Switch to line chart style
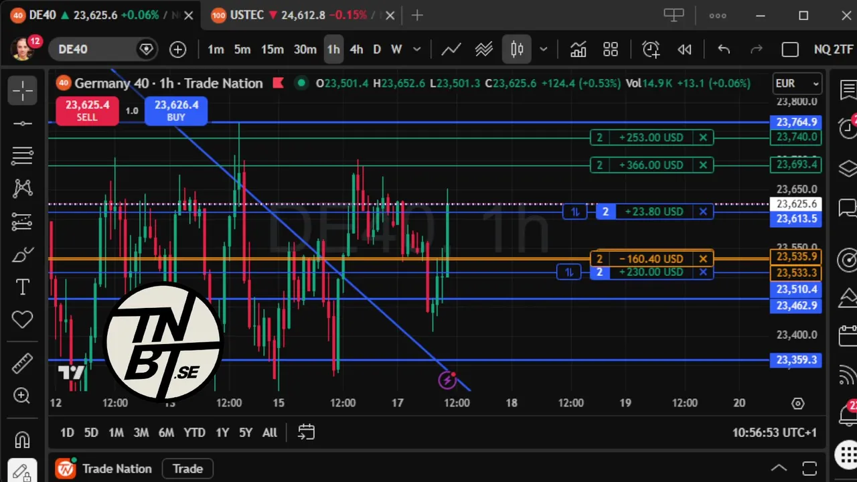857x482 pixels. [451, 49]
